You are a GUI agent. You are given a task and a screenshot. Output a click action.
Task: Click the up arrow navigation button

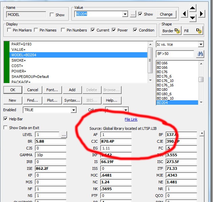[192, 8]
